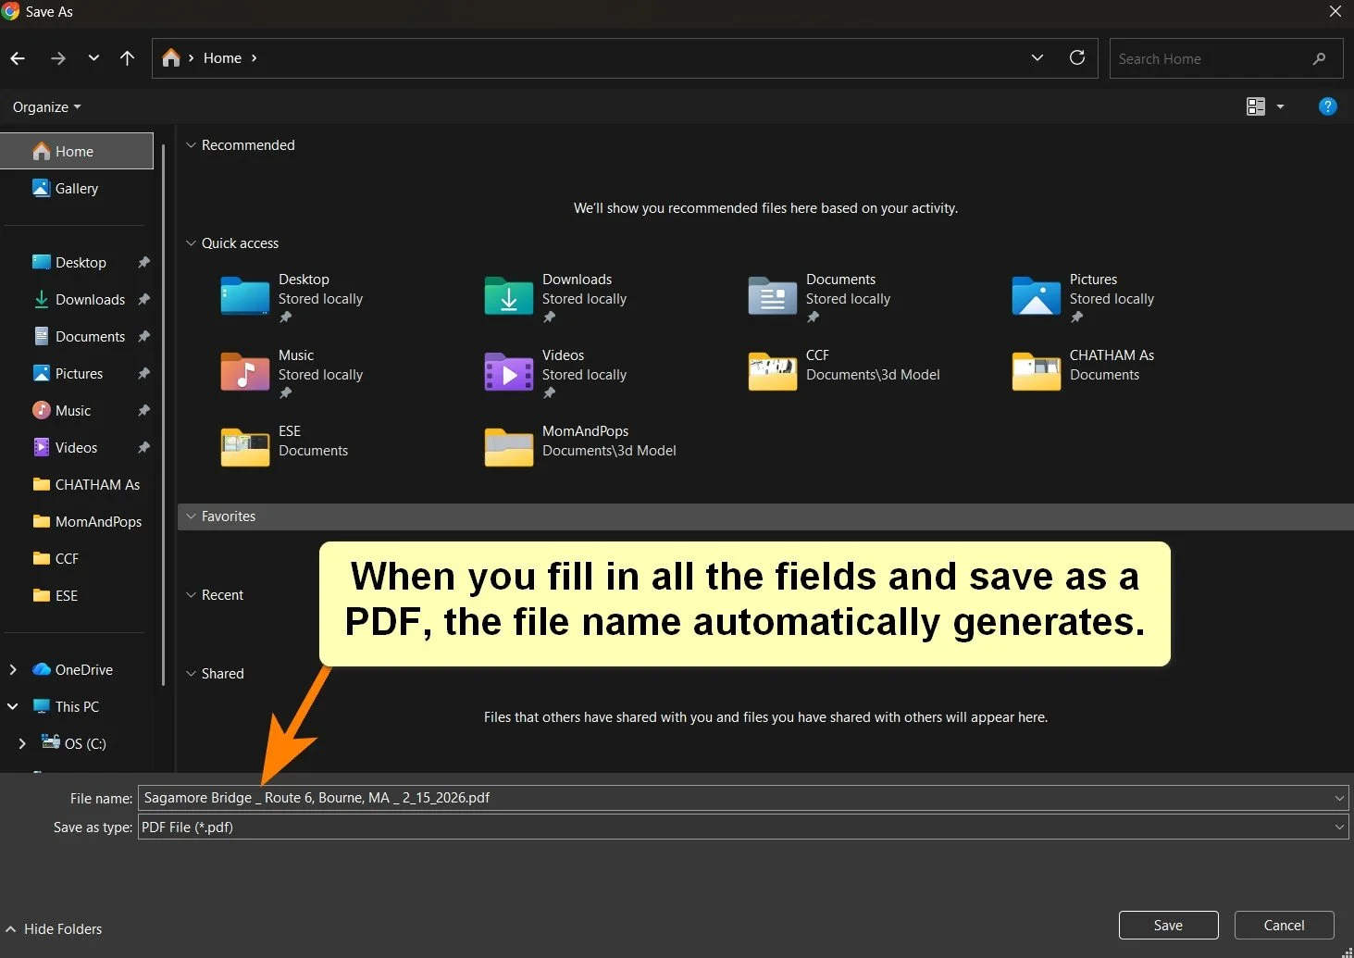Screen dimensions: 1354x958
Task: Expand the OneDrive tree node
Action: point(13,669)
